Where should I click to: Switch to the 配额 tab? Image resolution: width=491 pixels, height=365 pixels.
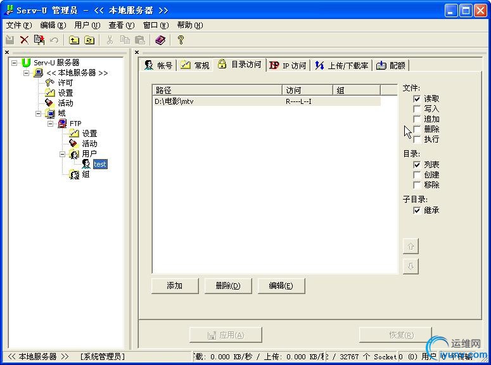pyautogui.click(x=390, y=65)
